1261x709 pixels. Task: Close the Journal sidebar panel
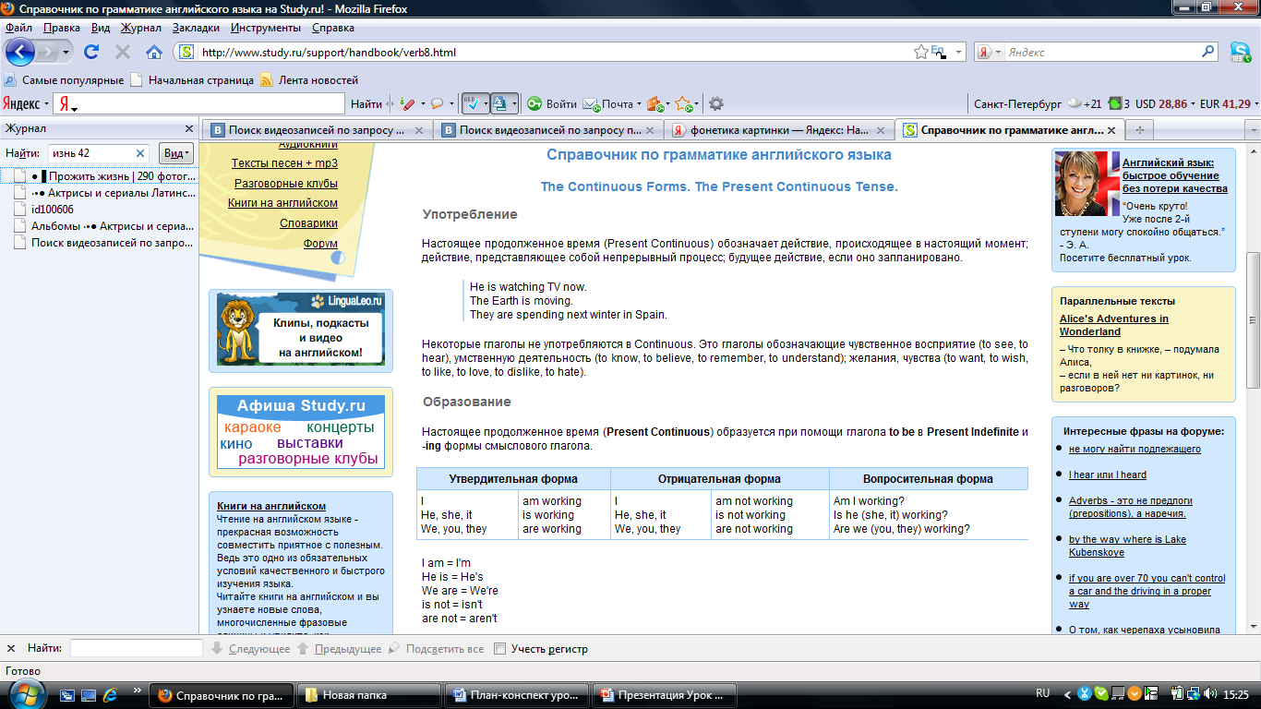click(x=188, y=129)
